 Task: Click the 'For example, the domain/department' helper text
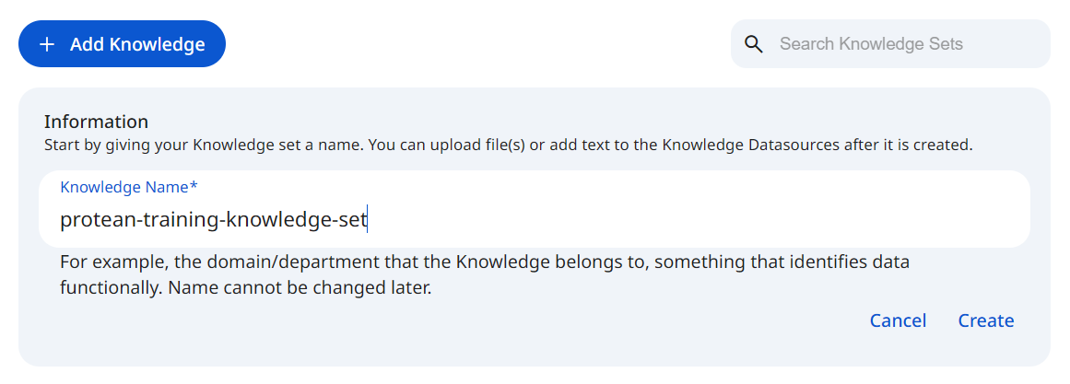[x=276, y=262]
